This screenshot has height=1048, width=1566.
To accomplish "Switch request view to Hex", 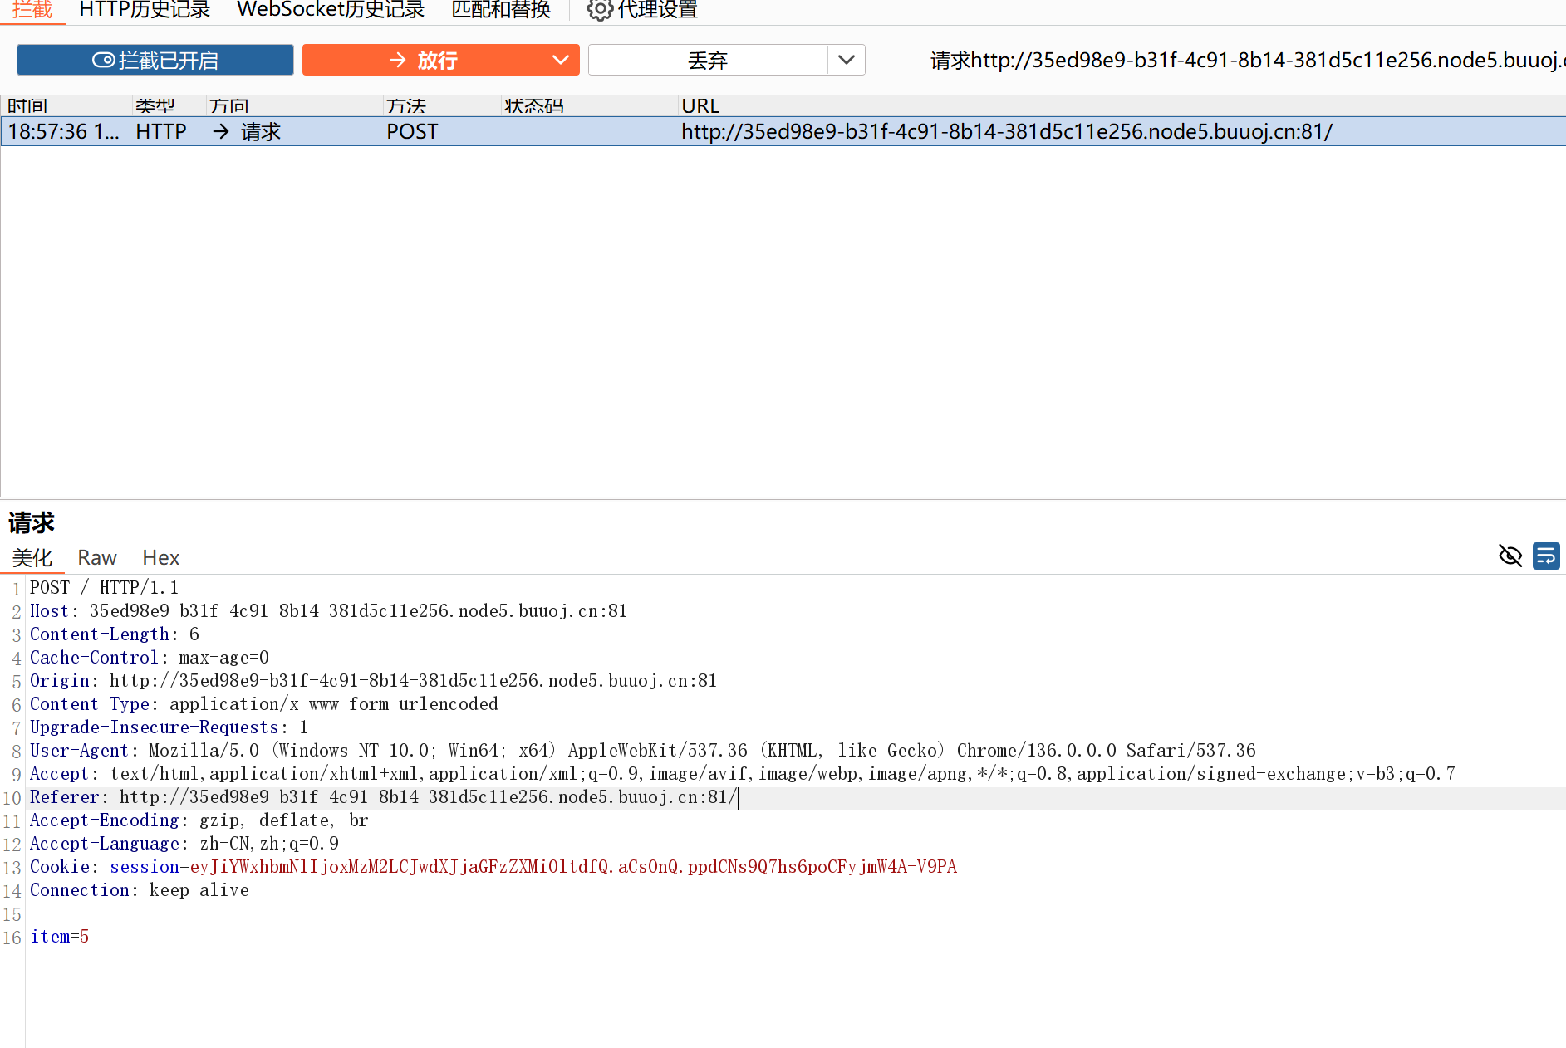I will click(x=160, y=557).
